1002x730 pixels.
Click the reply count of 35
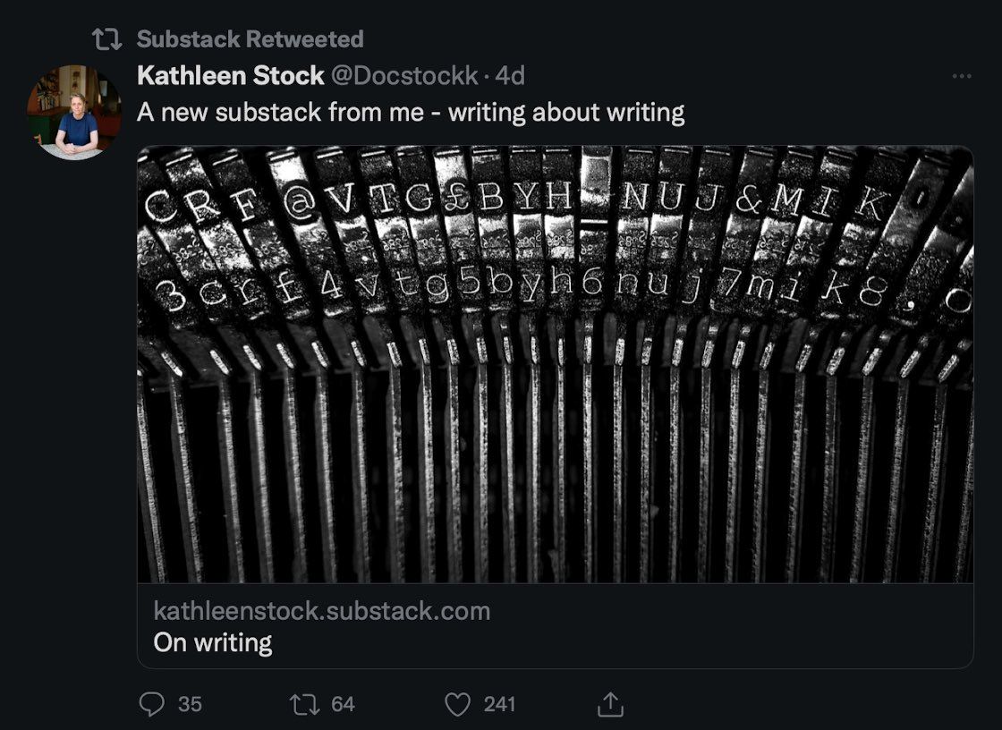(190, 704)
